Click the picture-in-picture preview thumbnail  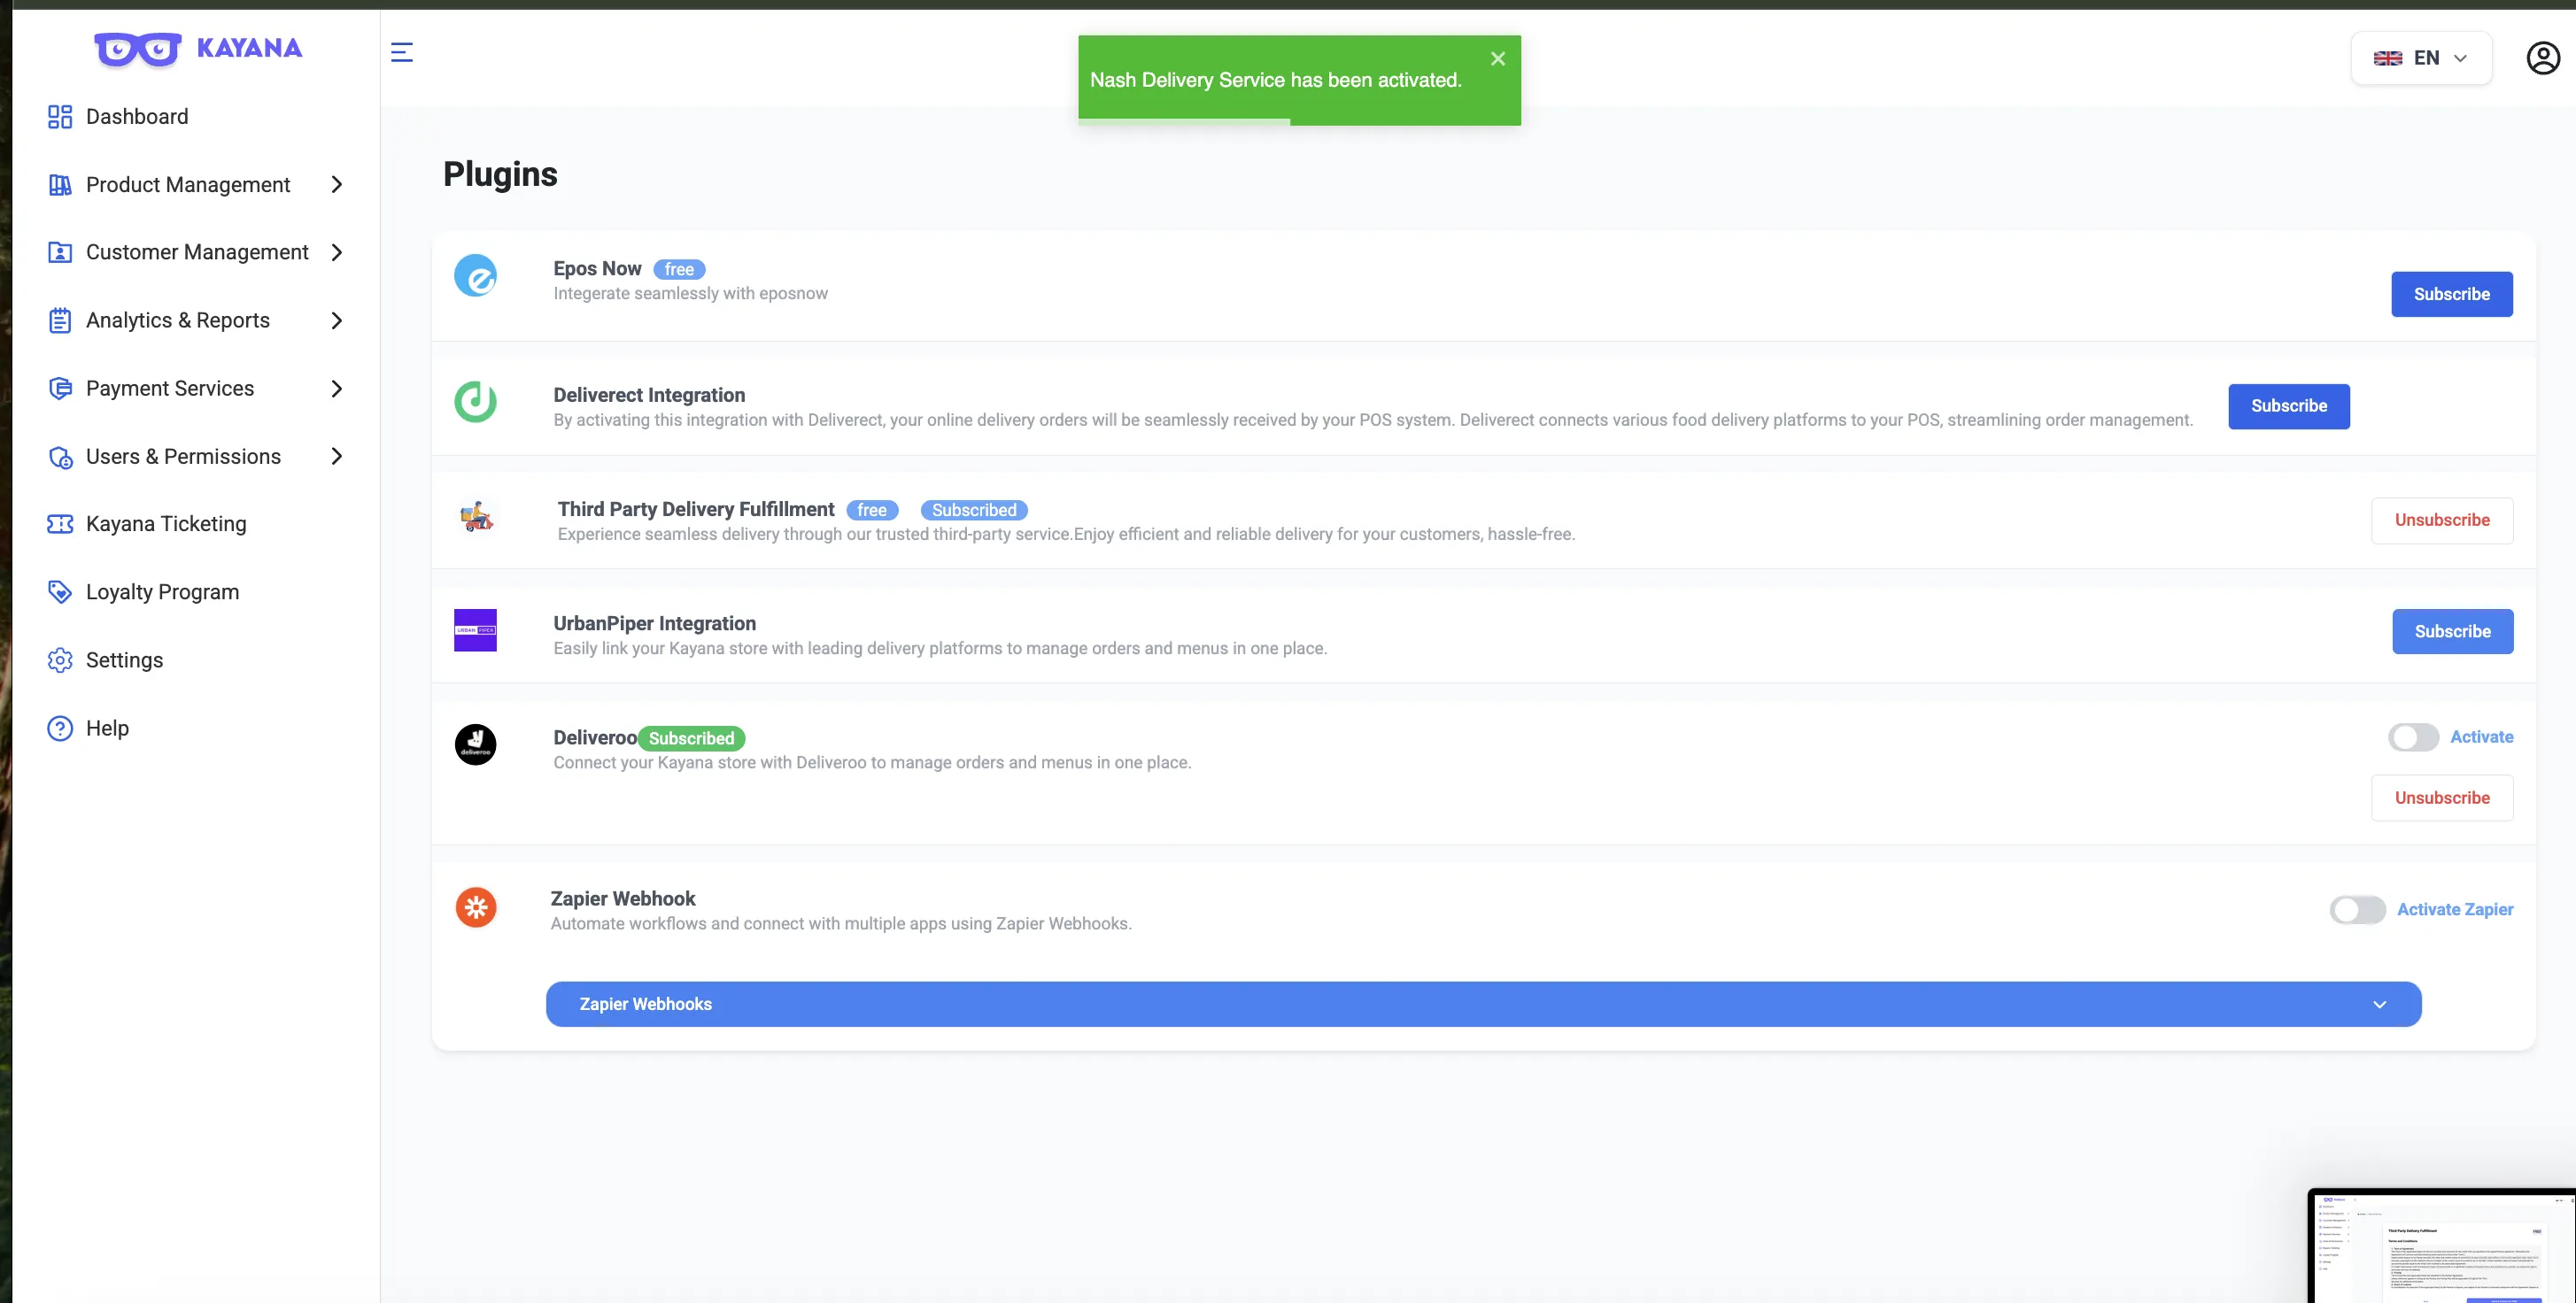coord(2441,1245)
